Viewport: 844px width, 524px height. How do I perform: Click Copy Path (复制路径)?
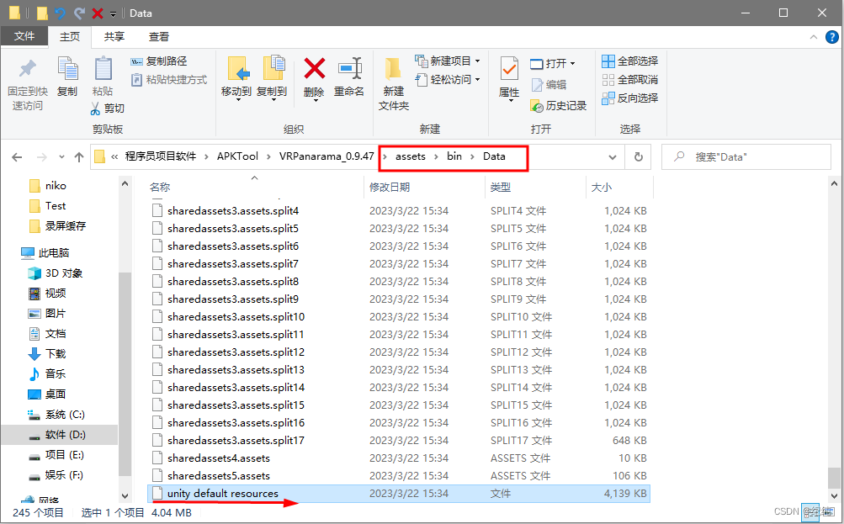pos(159,61)
